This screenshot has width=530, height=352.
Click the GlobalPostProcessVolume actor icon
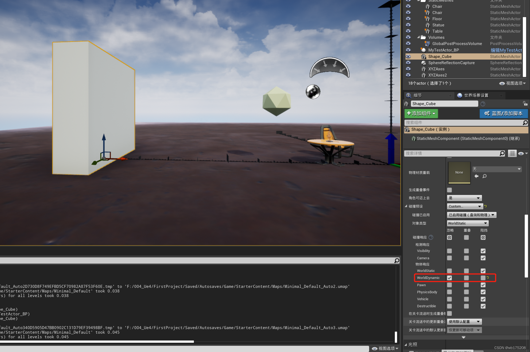[427, 44]
